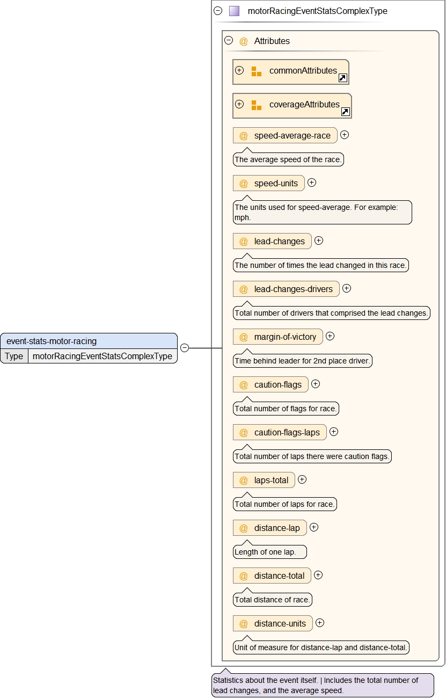Select the caution-flags-laps attribute
The image size is (446, 699).
[x=287, y=433]
